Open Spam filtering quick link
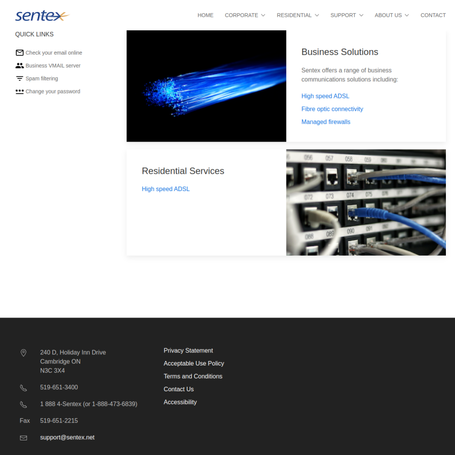This screenshot has width=455, height=455. [x=42, y=78]
